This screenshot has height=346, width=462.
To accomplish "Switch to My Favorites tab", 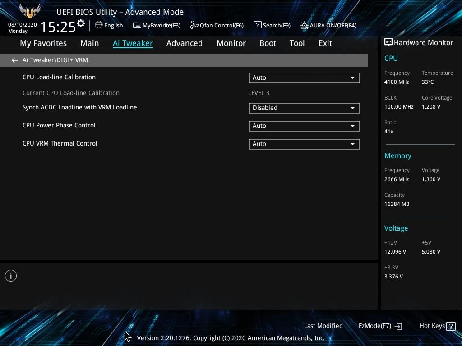I will click(x=43, y=43).
